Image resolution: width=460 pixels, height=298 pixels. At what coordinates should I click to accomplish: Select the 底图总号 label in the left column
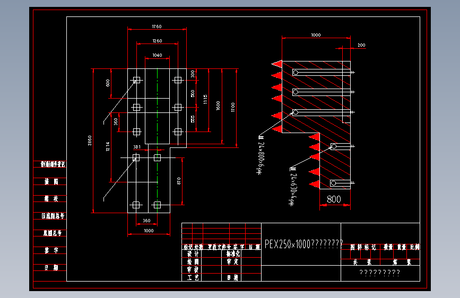pyautogui.click(x=53, y=233)
